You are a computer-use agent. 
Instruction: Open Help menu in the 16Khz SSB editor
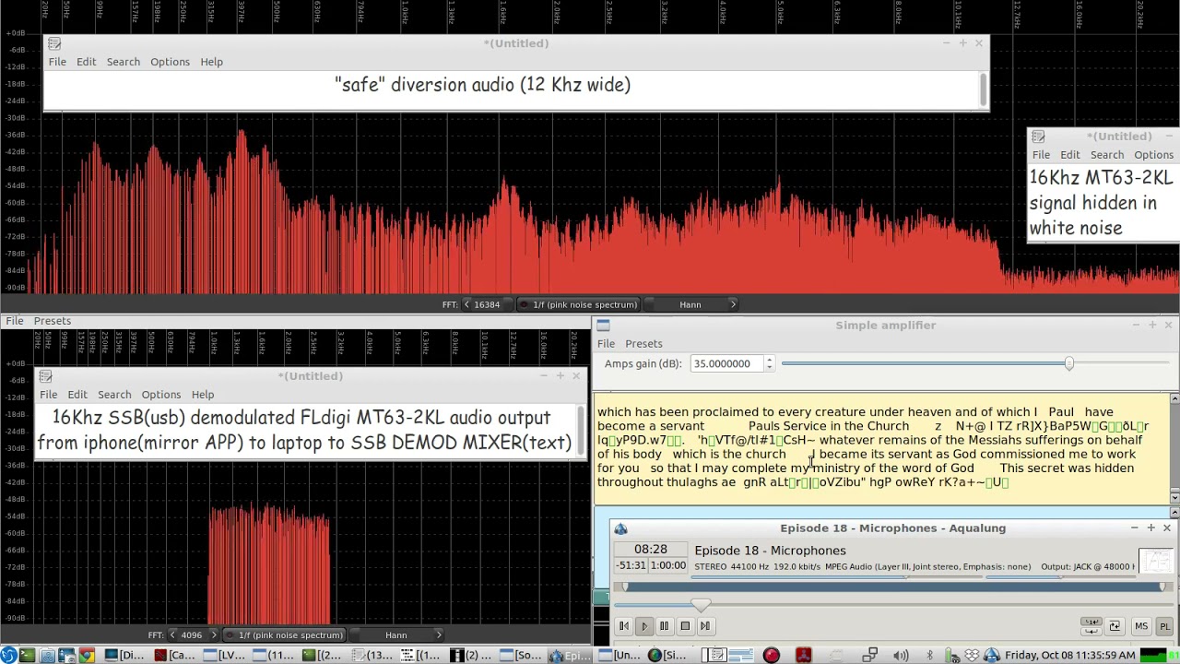pyautogui.click(x=203, y=395)
